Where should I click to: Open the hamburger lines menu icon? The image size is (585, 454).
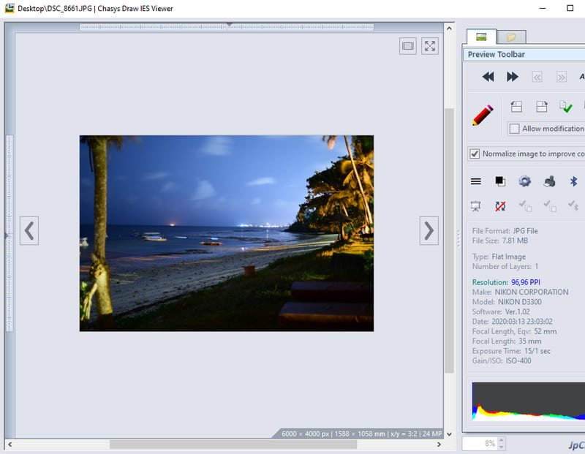coord(476,181)
